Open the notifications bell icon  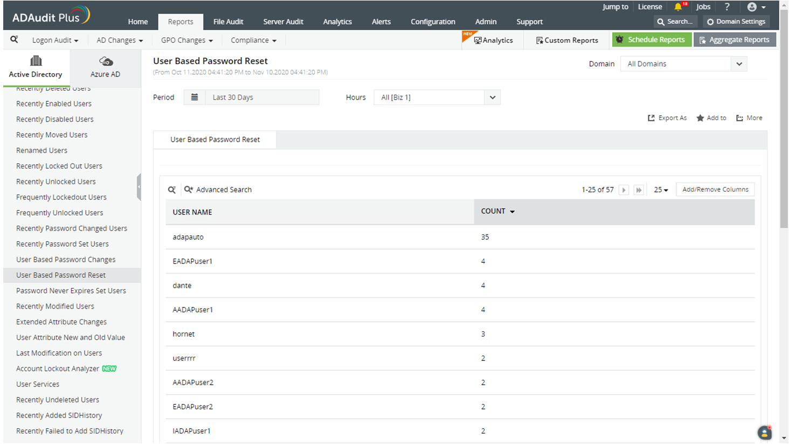[x=678, y=7]
